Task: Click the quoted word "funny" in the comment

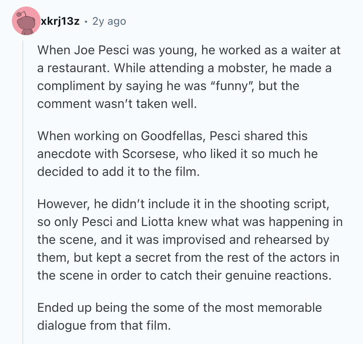Action: tap(232, 86)
